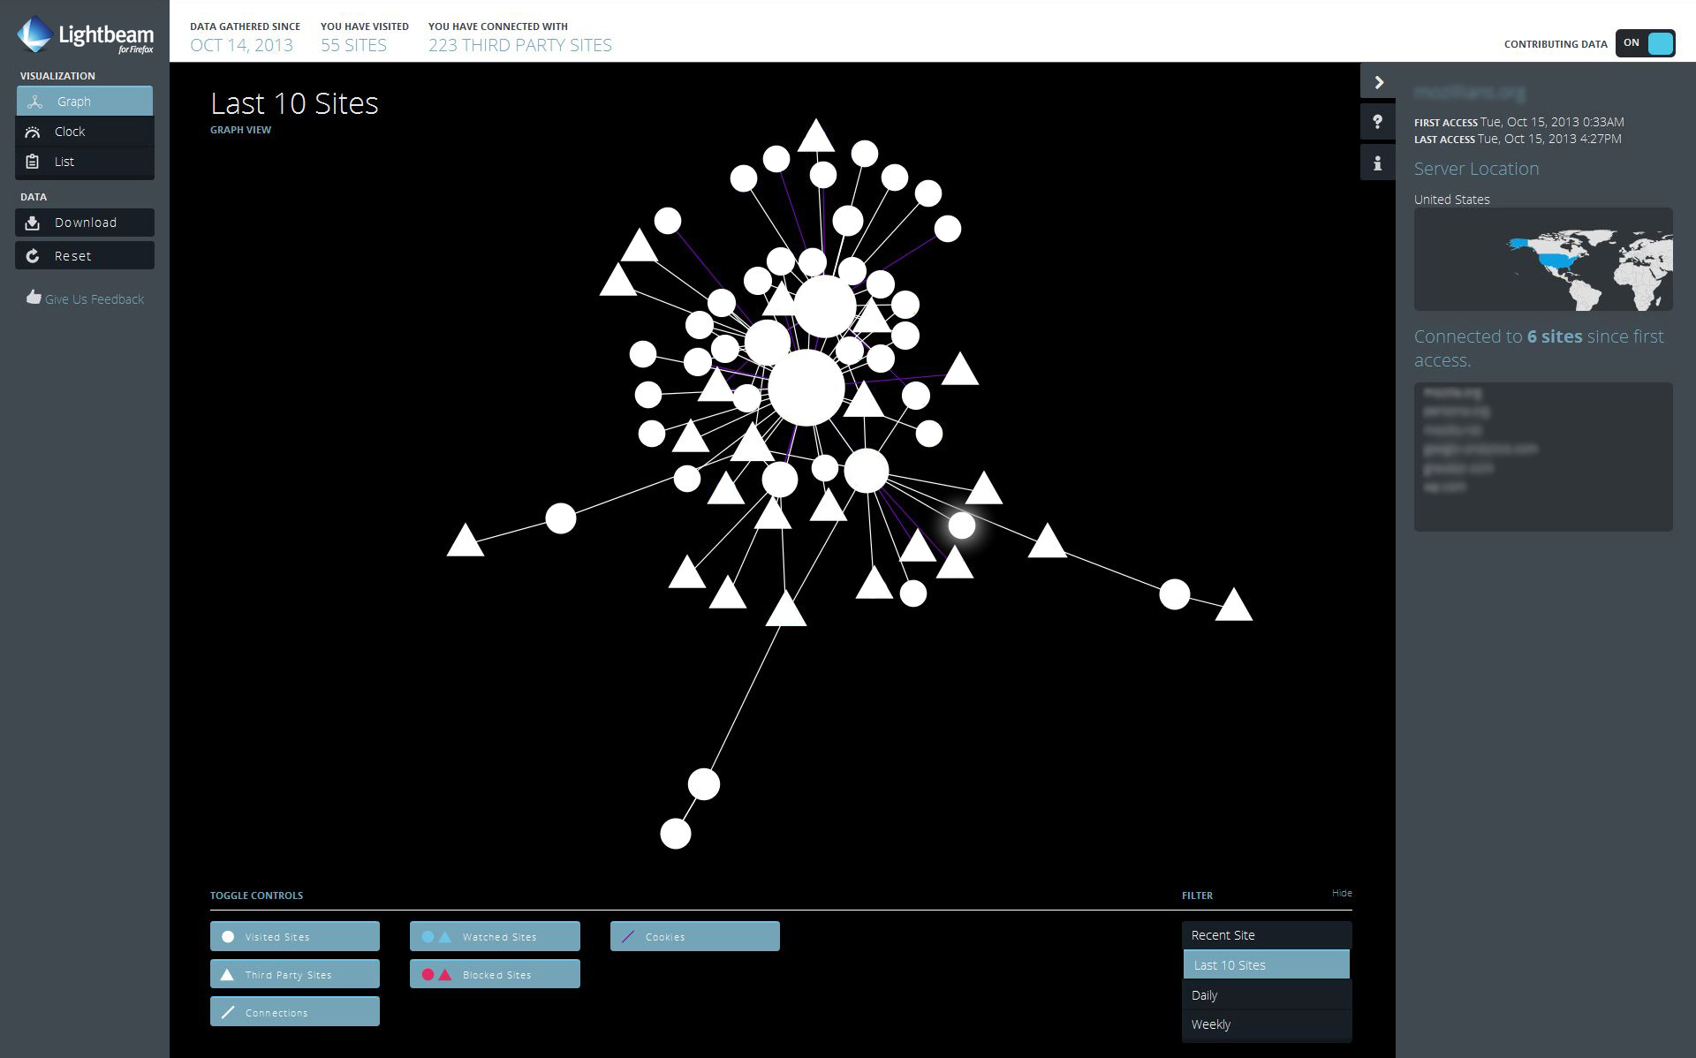1696x1058 pixels.
Task: Collapse the right sidebar with the chevron
Action: click(x=1378, y=82)
